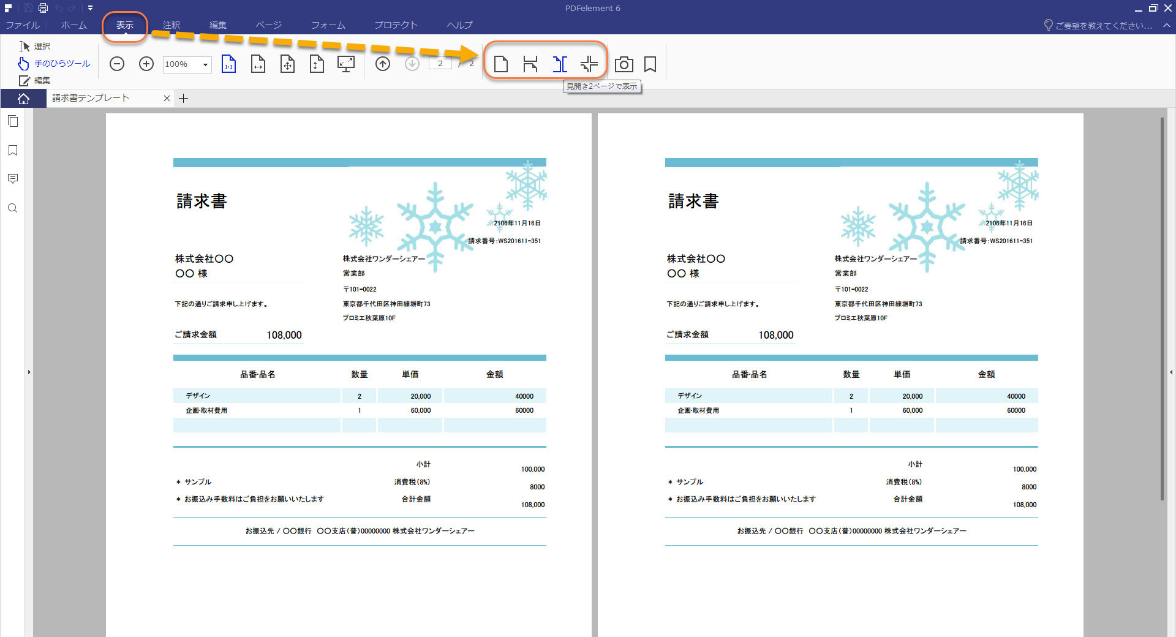Go to next page with down arrow
Viewport: 1176px width, 637px height.
[x=412, y=64]
